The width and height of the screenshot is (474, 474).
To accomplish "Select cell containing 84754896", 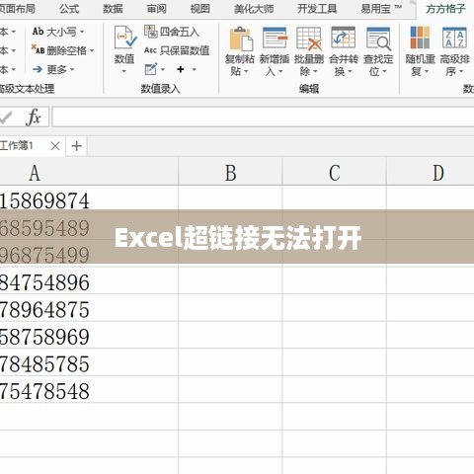I will pyautogui.click(x=89, y=281).
